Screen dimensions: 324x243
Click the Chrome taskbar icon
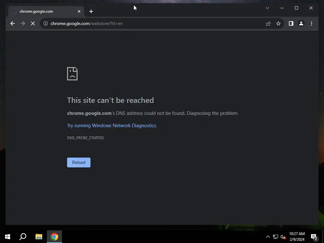tap(54, 237)
